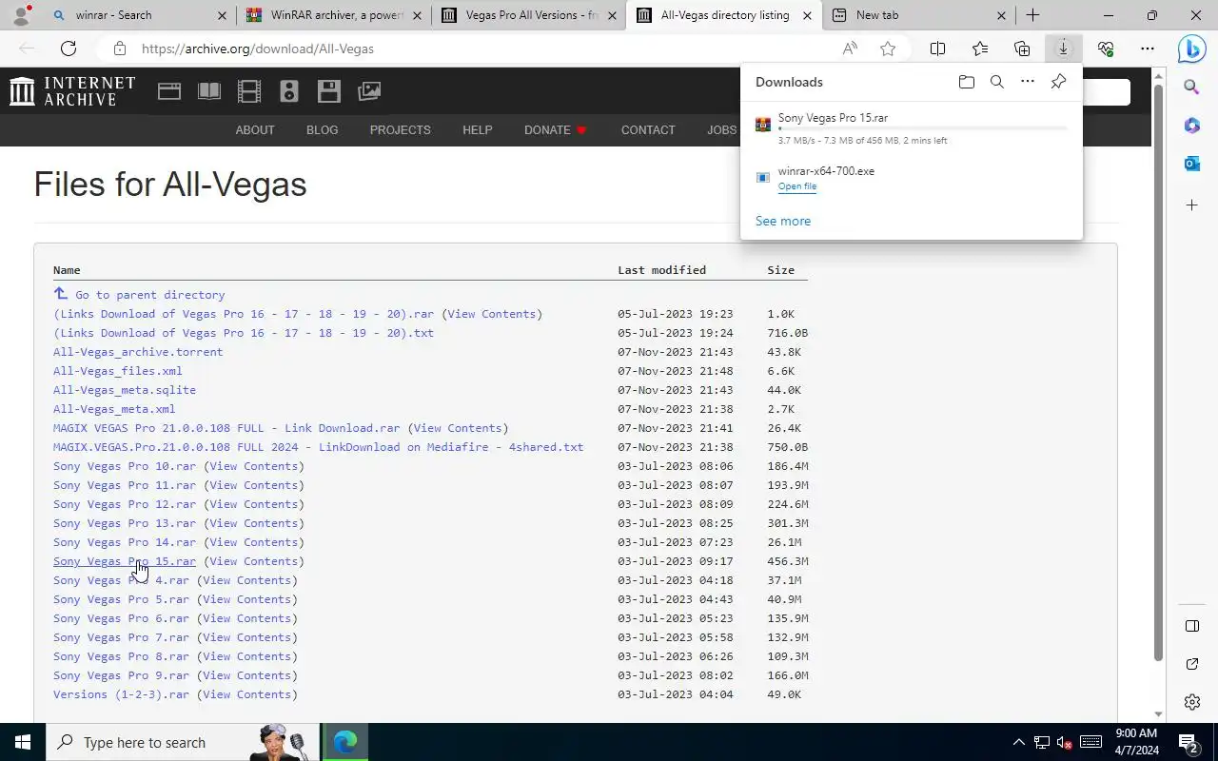Open Collections icon
The height and width of the screenshot is (761, 1218).
point(1022,49)
